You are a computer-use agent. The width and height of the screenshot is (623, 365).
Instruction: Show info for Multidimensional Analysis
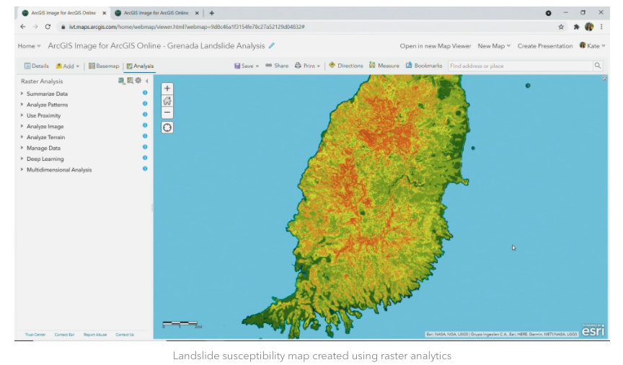point(145,169)
